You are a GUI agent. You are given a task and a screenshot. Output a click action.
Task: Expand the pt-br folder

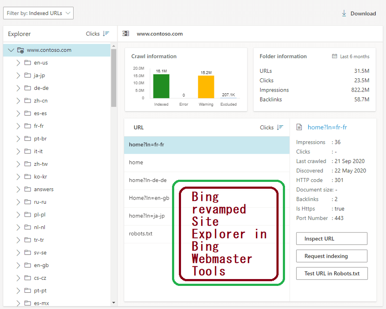pos(18,139)
